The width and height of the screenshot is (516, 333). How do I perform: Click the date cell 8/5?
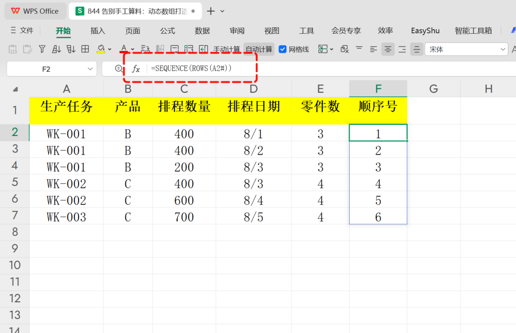tap(254, 216)
